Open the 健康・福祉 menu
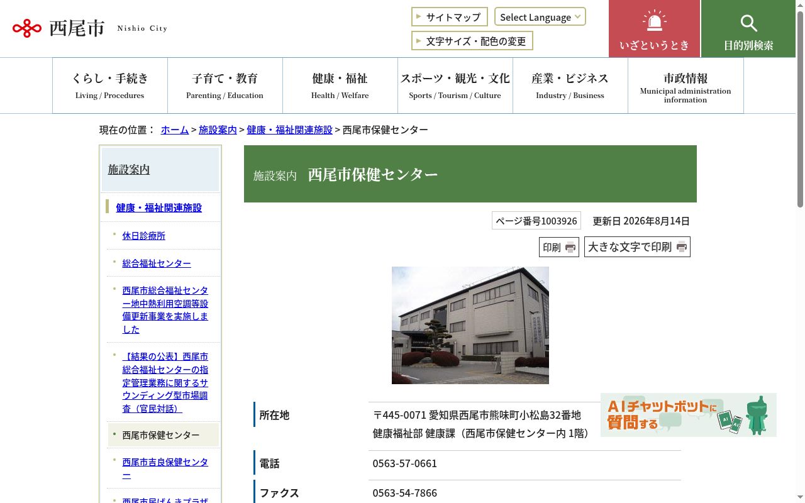The image size is (805, 503). pyautogui.click(x=340, y=86)
